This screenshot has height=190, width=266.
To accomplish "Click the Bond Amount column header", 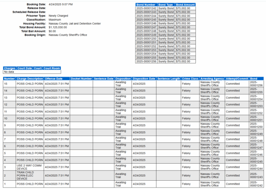I will click(185, 5).
